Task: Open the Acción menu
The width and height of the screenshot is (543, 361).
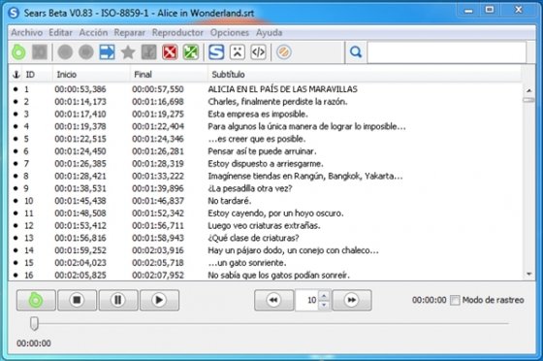Action: pos(93,33)
